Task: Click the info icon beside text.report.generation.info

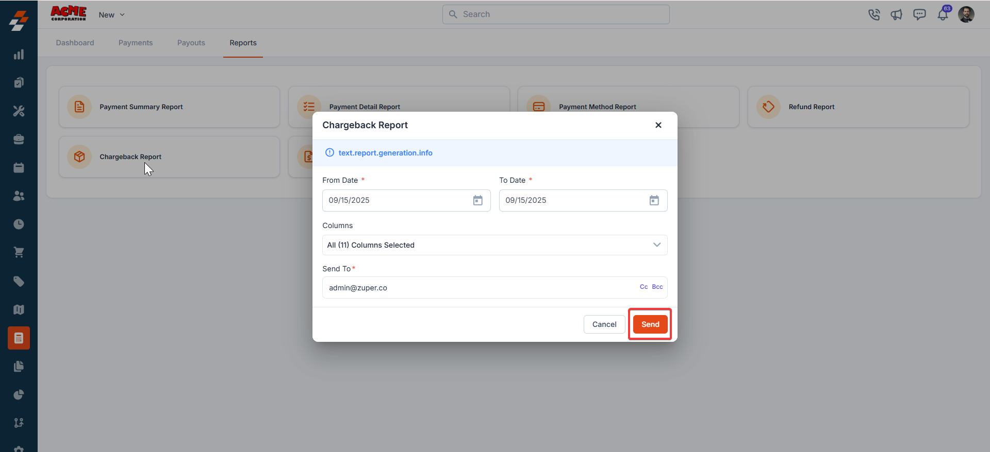Action: pyautogui.click(x=330, y=153)
